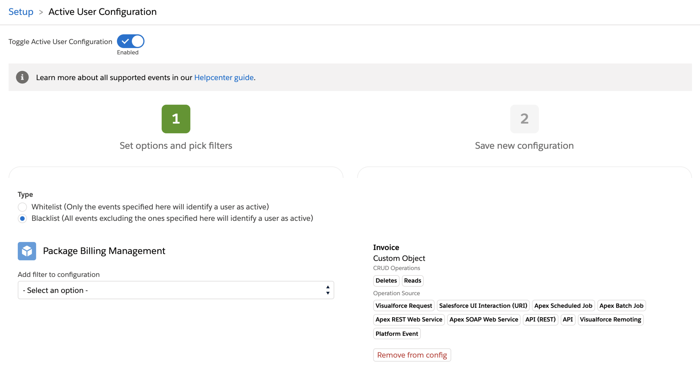Click the Salesforce UI Interaction (URI) tag

pyautogui.click(x=483, y=305)
